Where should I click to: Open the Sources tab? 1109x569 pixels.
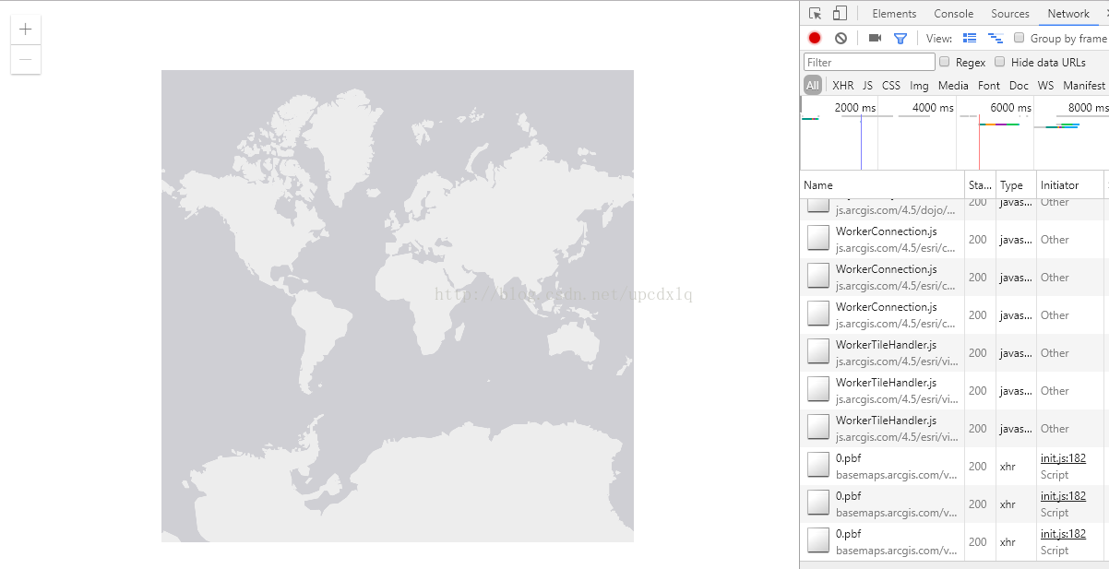point(1010,14)
